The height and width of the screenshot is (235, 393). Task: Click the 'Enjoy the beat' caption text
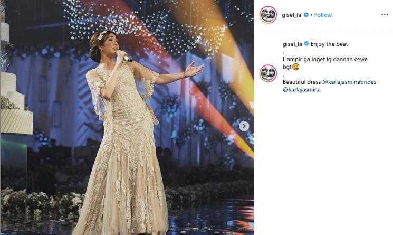click(x=329, y=44)
